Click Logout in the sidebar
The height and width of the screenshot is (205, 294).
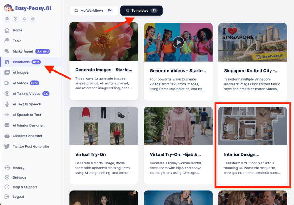coord(18,197)
